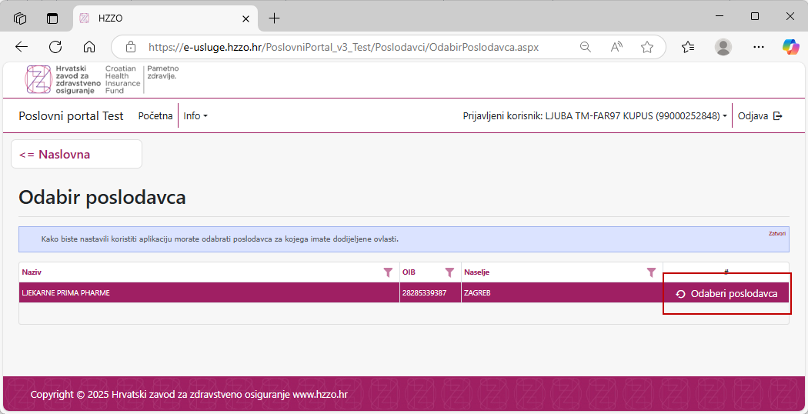Click the copyright footer text

189,395
